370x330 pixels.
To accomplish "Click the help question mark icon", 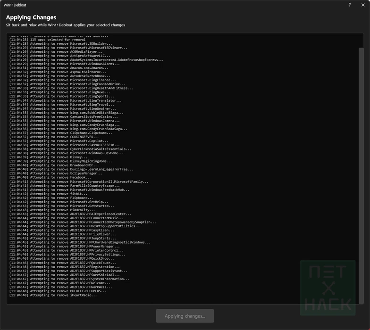I will pos(350,5).
